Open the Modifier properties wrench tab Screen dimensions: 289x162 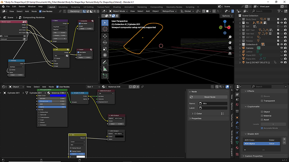click(x=237, y=122)
